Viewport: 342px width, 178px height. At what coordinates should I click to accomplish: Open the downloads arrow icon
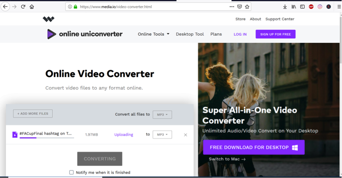[285, 7]
